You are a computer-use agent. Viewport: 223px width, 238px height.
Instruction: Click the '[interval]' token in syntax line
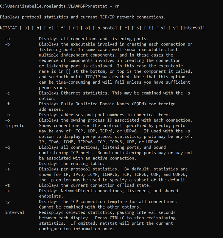pos(192,28)
